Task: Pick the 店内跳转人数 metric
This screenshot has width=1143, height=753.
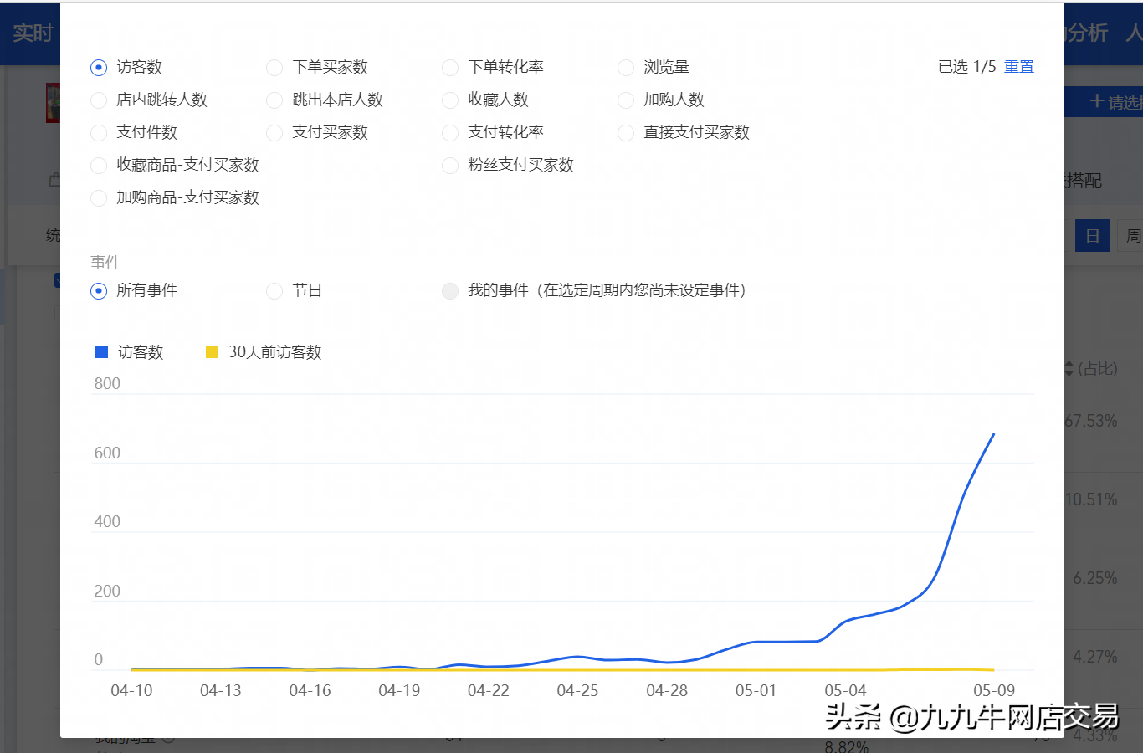Action: 99,100
